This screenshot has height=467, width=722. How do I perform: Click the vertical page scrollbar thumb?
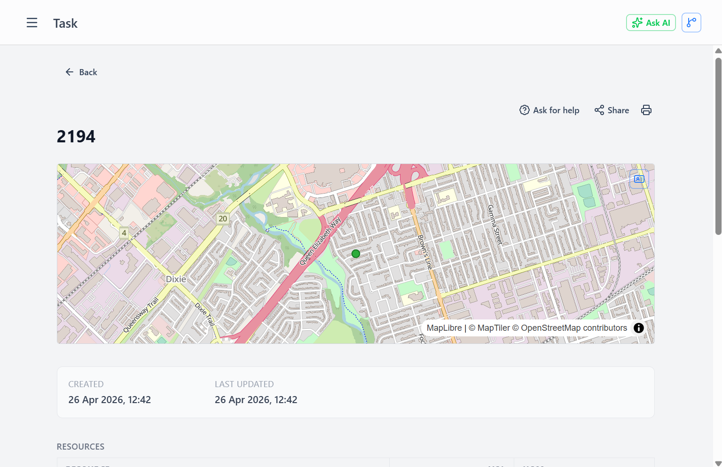pyautogui.click(x=718, y=146)
